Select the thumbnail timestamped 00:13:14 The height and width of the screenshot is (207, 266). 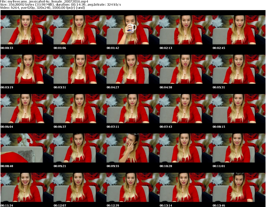pos(186,187)
